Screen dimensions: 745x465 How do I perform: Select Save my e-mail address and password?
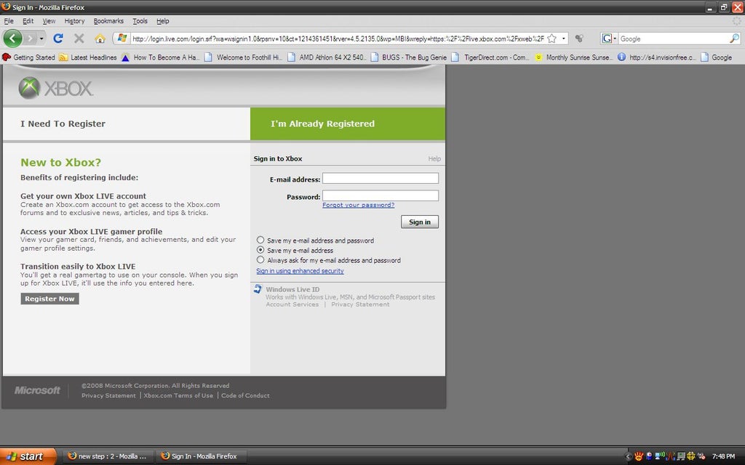tap(260, 240)
